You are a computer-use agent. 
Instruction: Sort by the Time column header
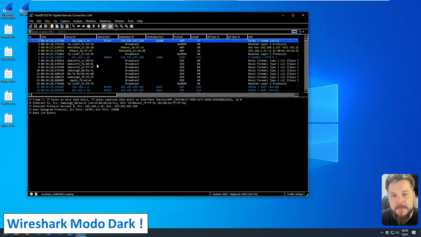click(x=52, y=37)
